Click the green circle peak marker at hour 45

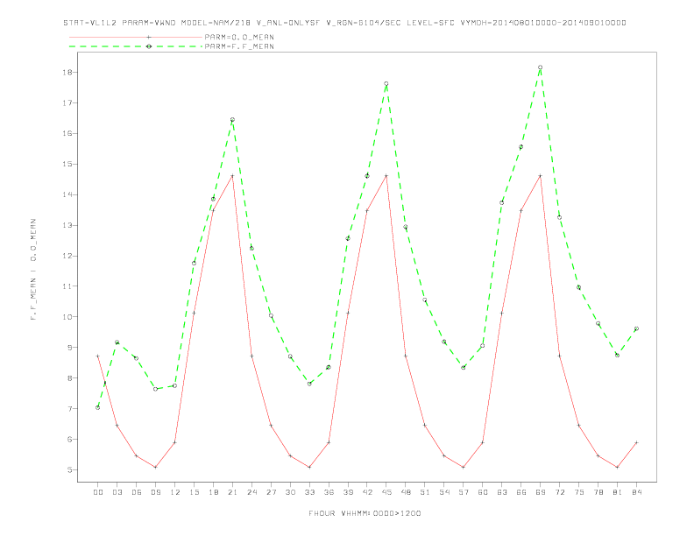pos(386,83)
